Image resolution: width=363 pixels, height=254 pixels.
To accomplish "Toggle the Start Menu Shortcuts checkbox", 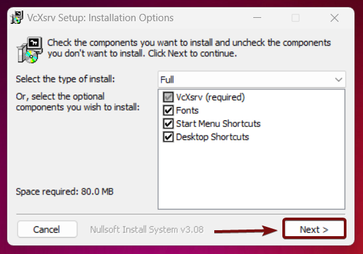I will pos(168,124).
